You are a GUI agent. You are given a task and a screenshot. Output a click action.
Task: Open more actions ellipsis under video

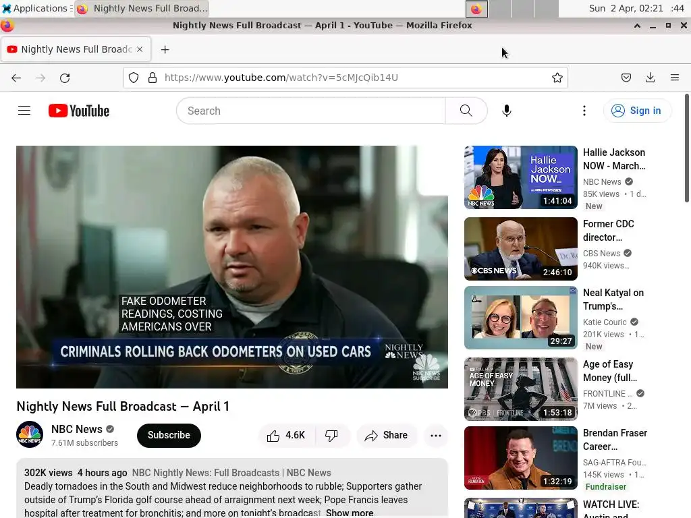[436, 436]
